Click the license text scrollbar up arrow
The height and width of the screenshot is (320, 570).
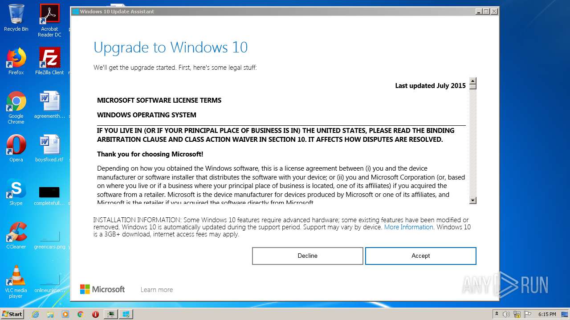click(x=473, y=81)
